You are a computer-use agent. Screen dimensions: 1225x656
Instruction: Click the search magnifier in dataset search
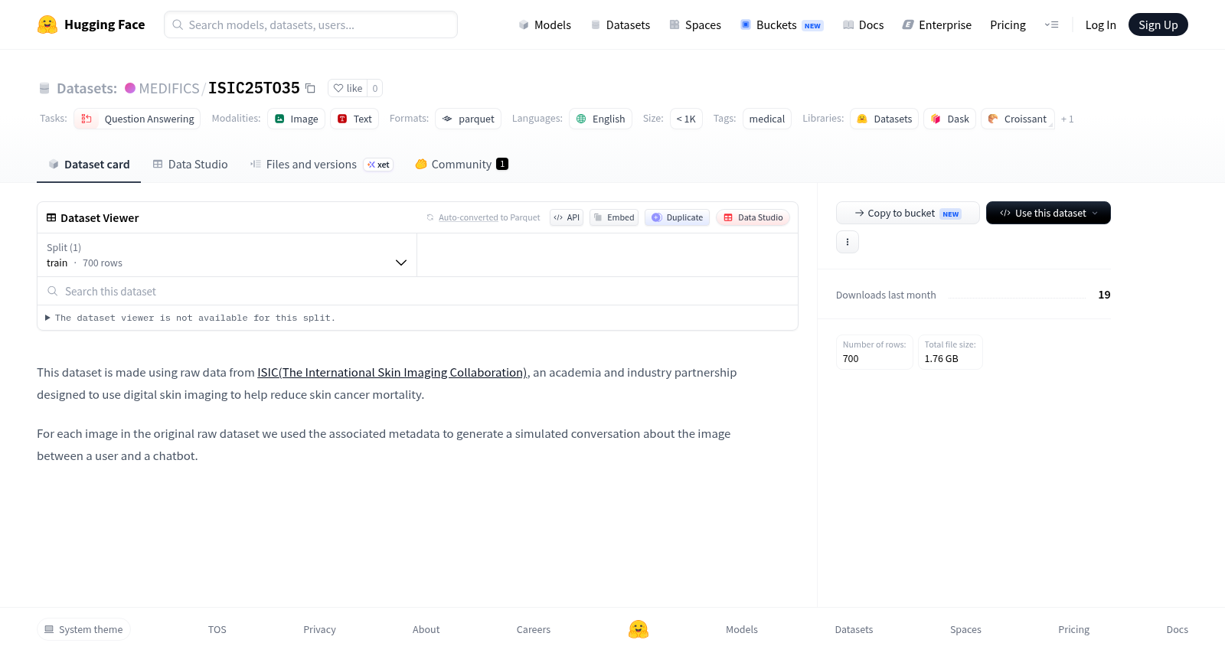(53, 291)
